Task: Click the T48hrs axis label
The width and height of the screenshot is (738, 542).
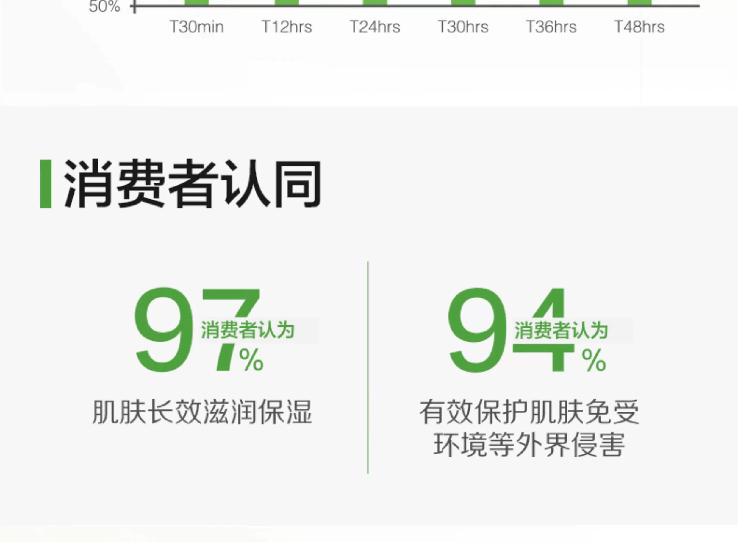Action: pos(639,27)
